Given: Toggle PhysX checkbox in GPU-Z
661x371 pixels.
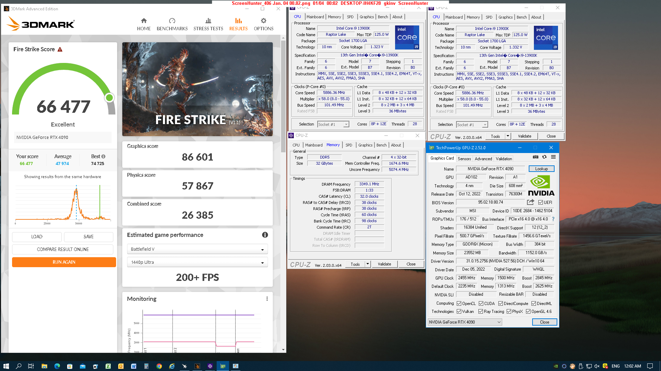Looking at the screenshot, I should click(x=509, y=312).
